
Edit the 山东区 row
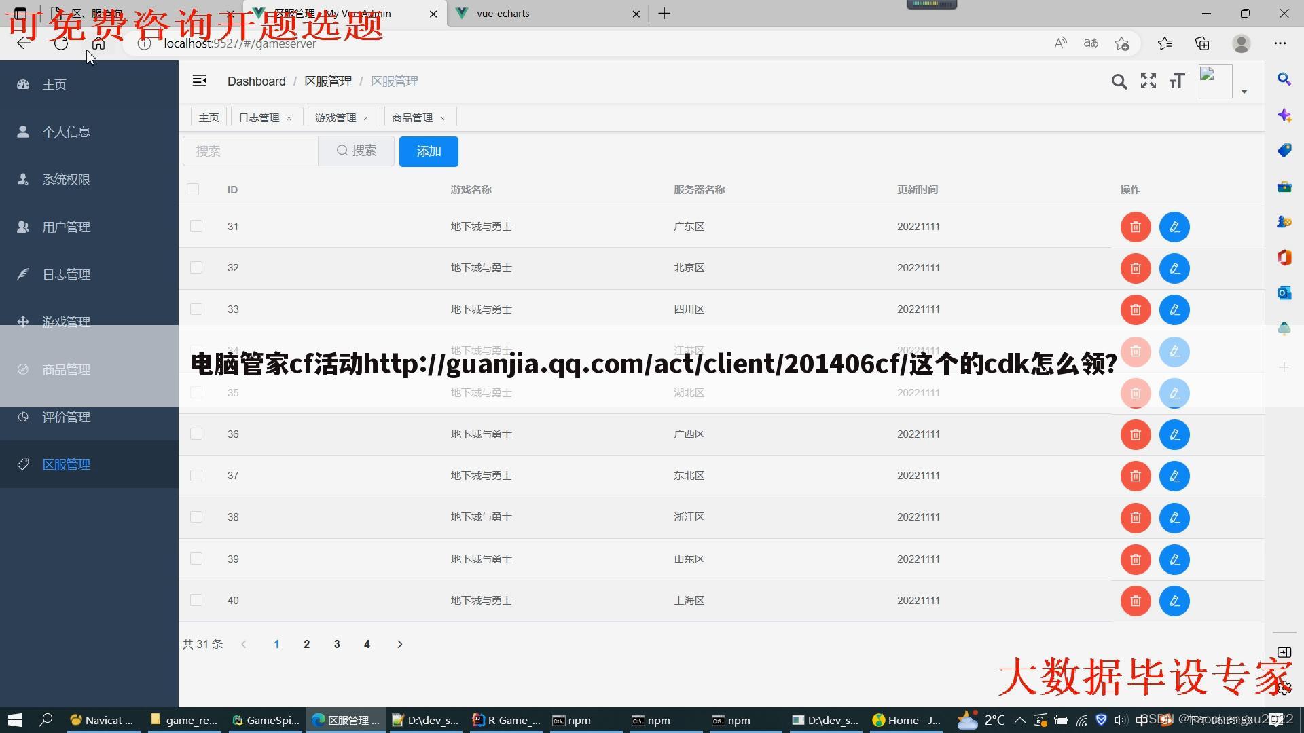click(1174, 559)
